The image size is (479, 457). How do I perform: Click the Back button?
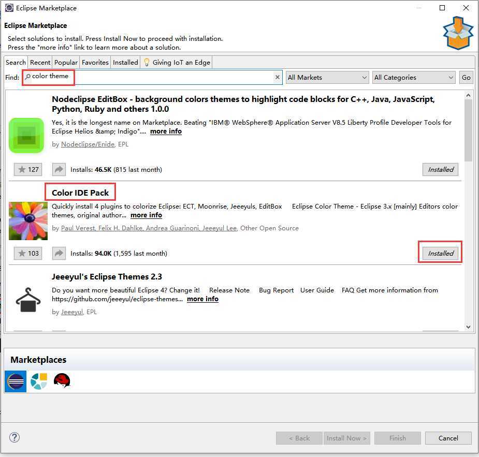tap(299, 438)
